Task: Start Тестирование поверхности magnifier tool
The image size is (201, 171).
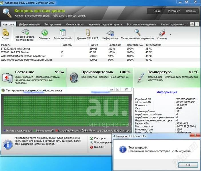Action: click(x=138, y=32)
